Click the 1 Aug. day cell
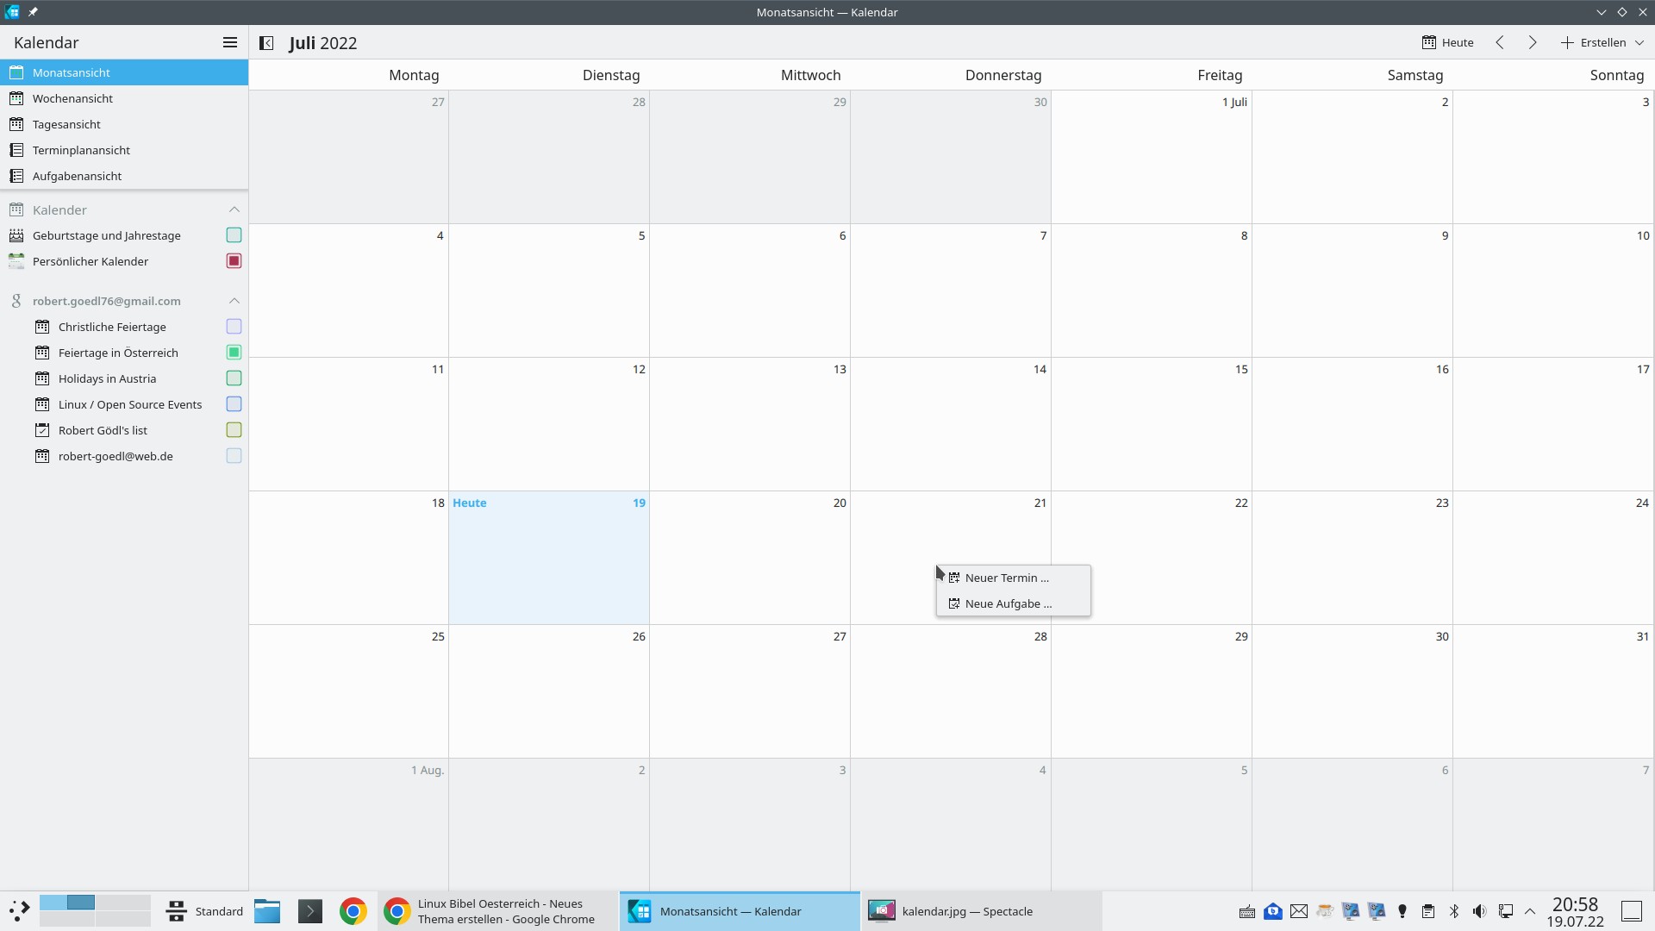 [349, 824]
